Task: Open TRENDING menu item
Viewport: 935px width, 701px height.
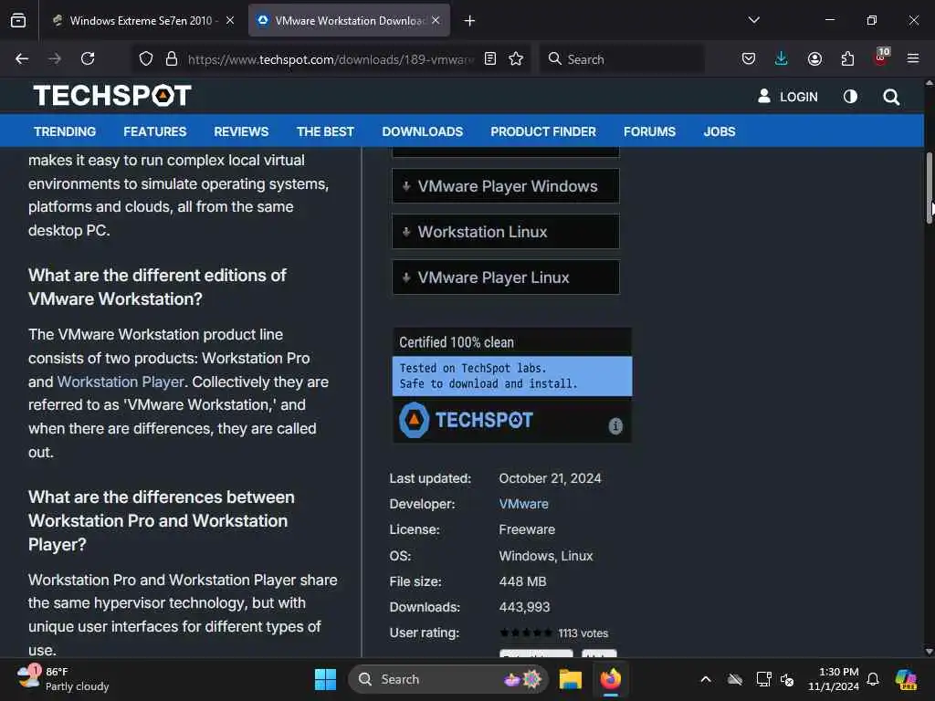Action: coord(65,131)
